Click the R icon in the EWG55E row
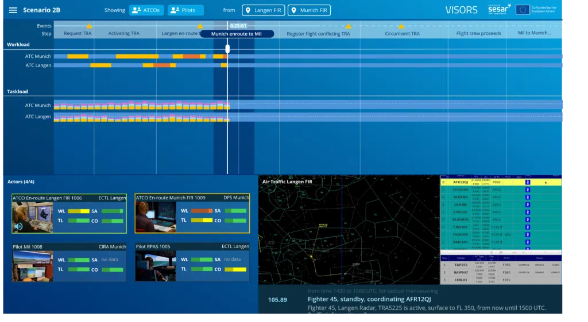The height and width of the screenshot is (322, 588). (x=527, y=212)
